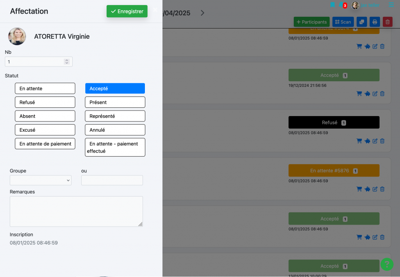Click the cart icon in the Refusé row
Screen dimensions: 400x277
[359, 141]
